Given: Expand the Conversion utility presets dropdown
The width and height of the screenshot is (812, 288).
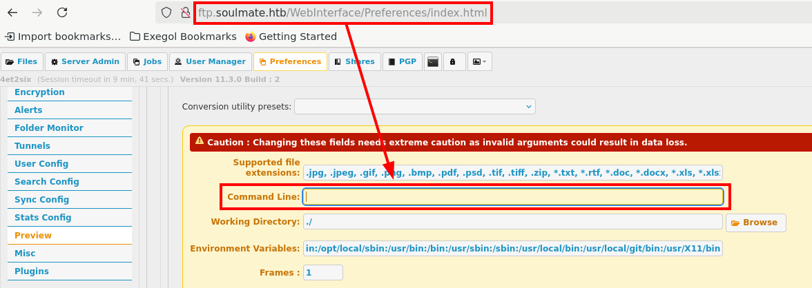Looking at the screenshot, I should [414, 107].
